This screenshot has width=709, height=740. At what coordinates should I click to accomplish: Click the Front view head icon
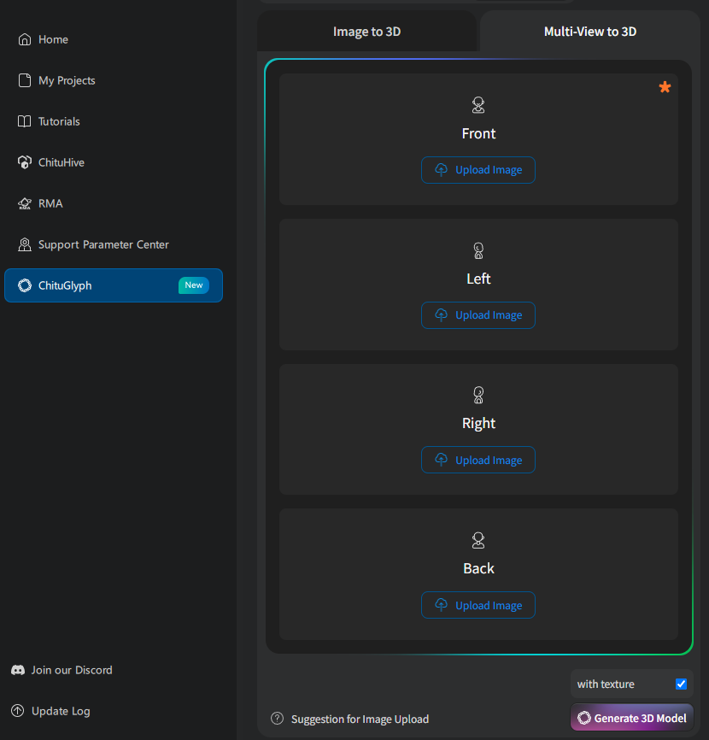click(478, 105)
